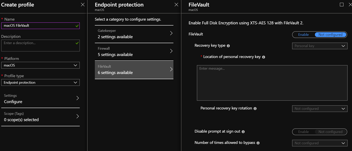Open Scope (Tags) selection

[x=41, y=117]
